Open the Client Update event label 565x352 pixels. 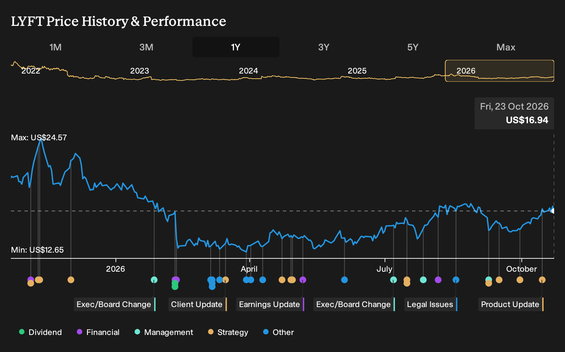coord(198,304)
